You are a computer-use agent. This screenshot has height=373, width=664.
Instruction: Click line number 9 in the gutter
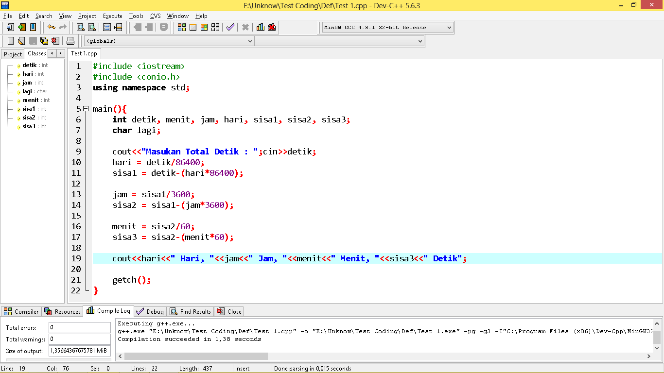click(78, 152)
